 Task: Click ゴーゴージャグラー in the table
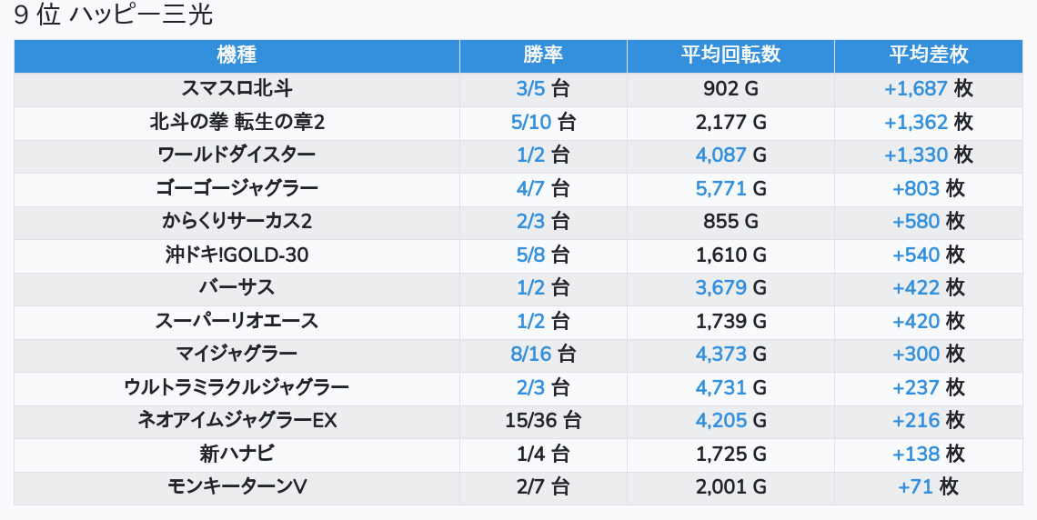point(237,188)
